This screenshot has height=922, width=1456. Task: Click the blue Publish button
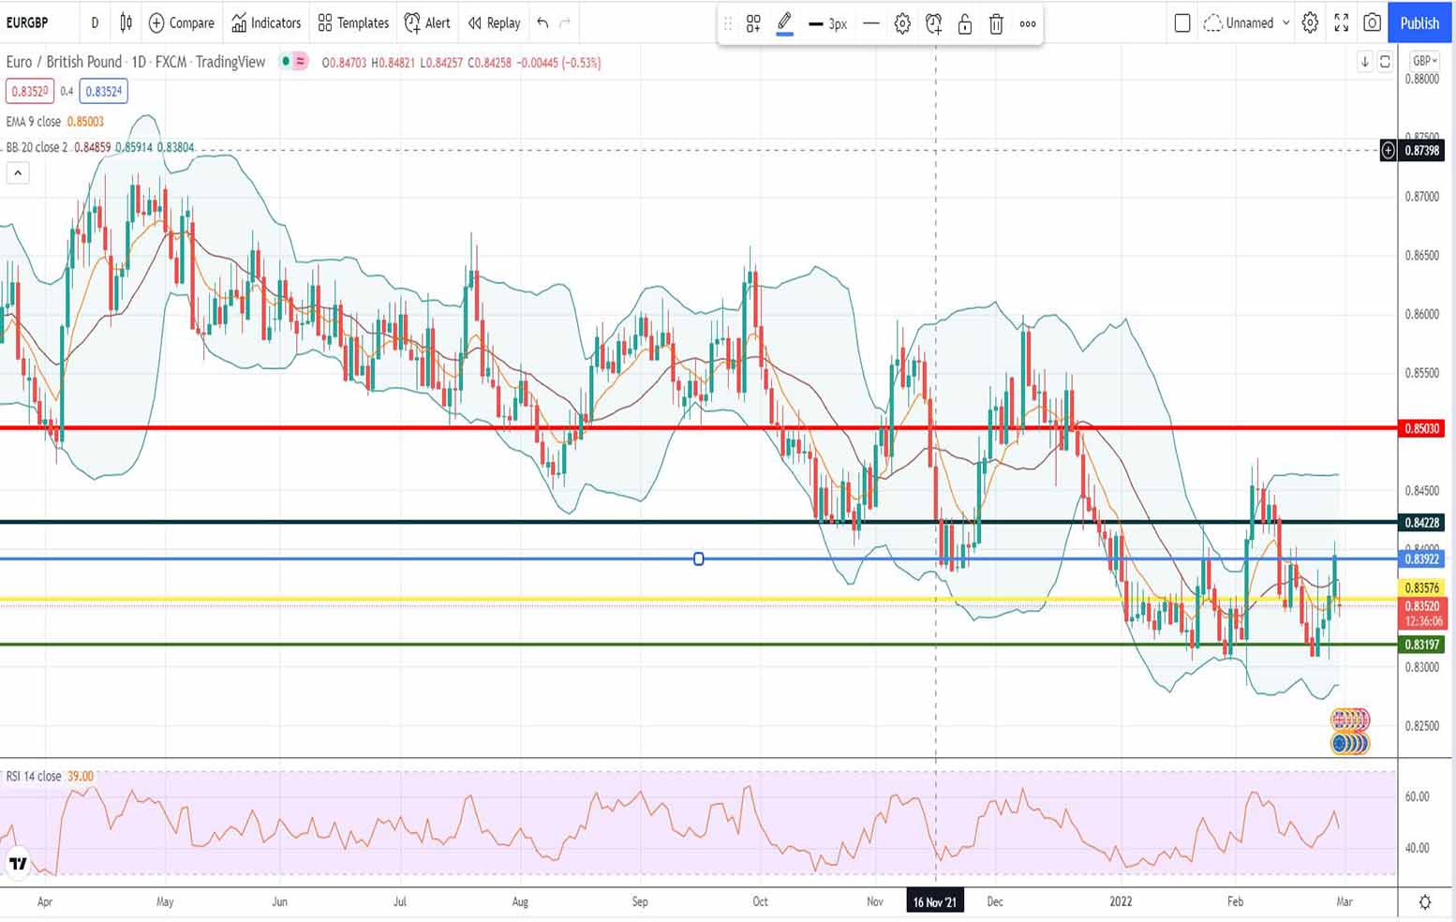[1419, 22]
